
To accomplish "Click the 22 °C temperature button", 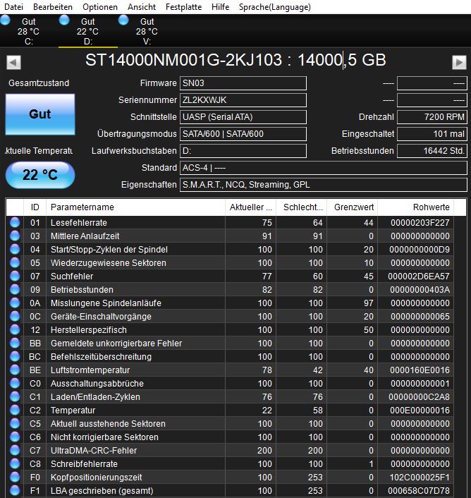I will click(40, 175).
